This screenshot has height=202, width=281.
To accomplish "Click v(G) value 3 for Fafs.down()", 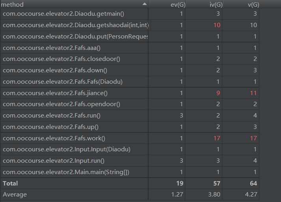I will pyautogui.click(x=255, y=70).
